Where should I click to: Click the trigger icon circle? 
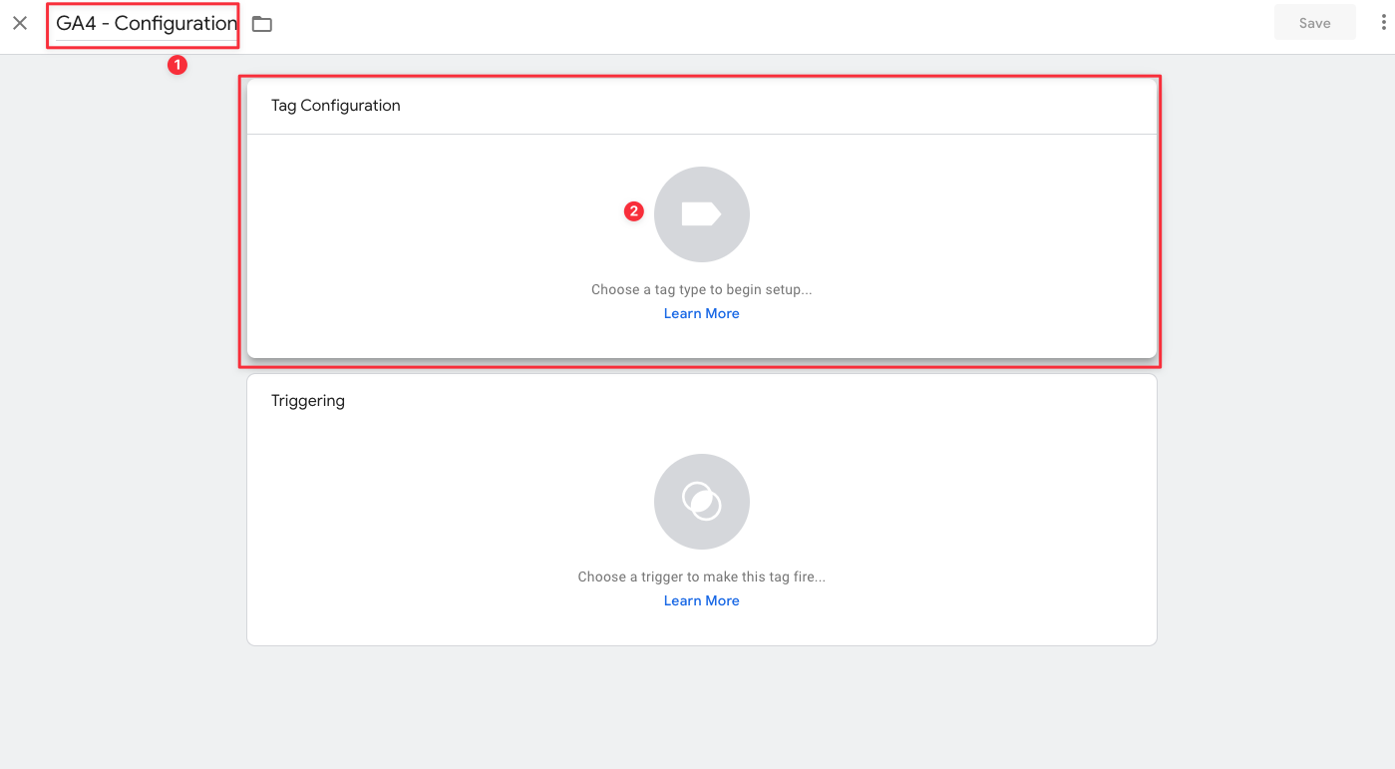click(702, 502)
